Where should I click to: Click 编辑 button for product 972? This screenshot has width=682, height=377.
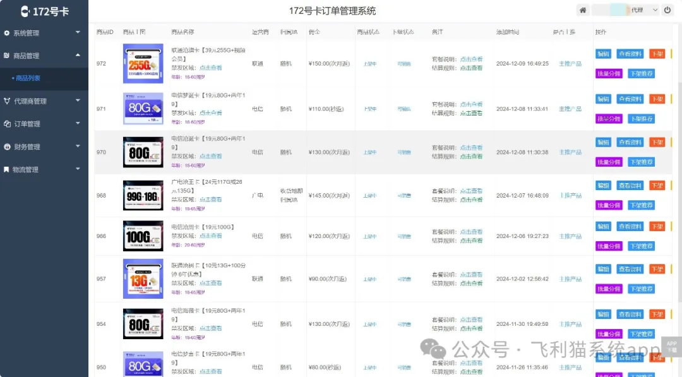pos(603,54)
